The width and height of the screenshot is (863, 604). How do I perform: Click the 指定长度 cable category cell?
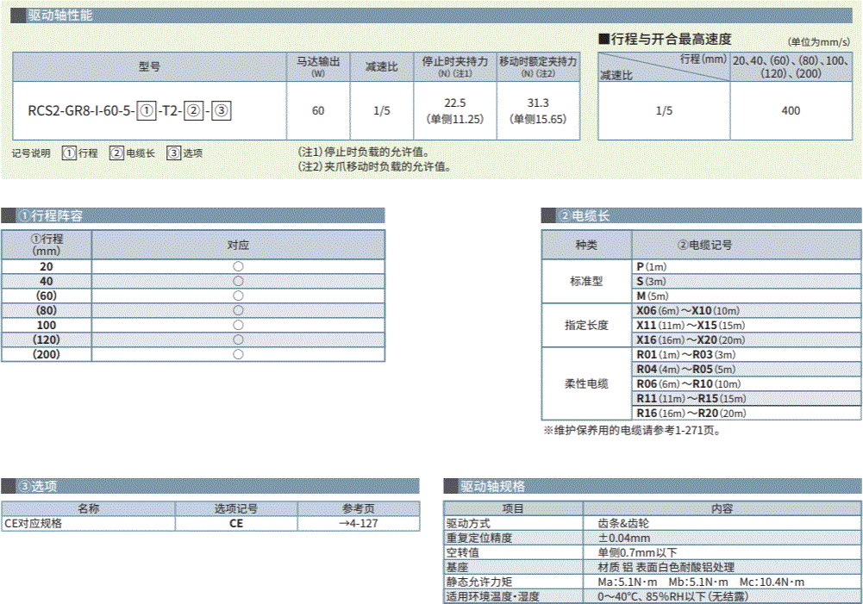(x=586, y=326)
